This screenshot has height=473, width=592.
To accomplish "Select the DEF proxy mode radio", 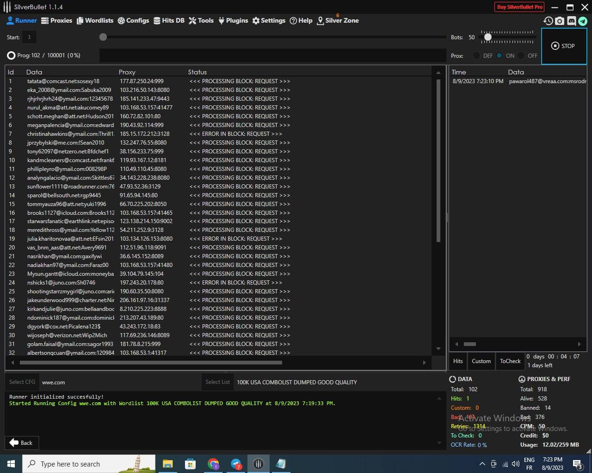I will pos(476,55).
